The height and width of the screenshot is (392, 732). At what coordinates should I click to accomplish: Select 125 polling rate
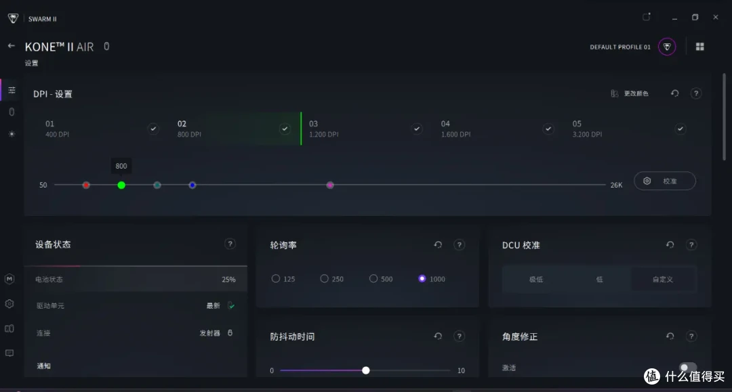click(x=276, y=278)
